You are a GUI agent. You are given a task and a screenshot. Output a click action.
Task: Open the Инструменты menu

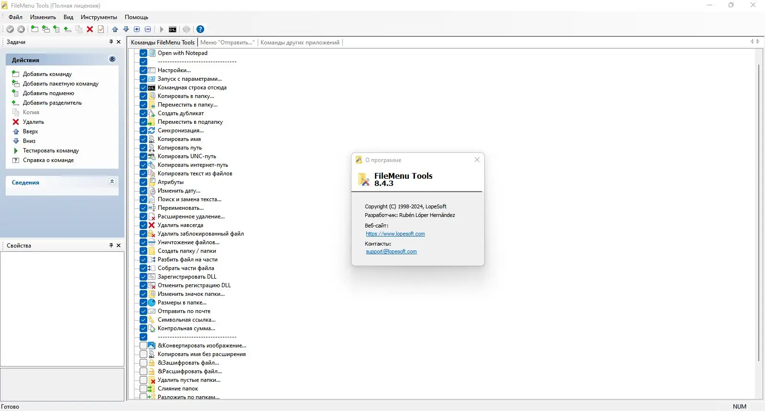coord(99,17)
